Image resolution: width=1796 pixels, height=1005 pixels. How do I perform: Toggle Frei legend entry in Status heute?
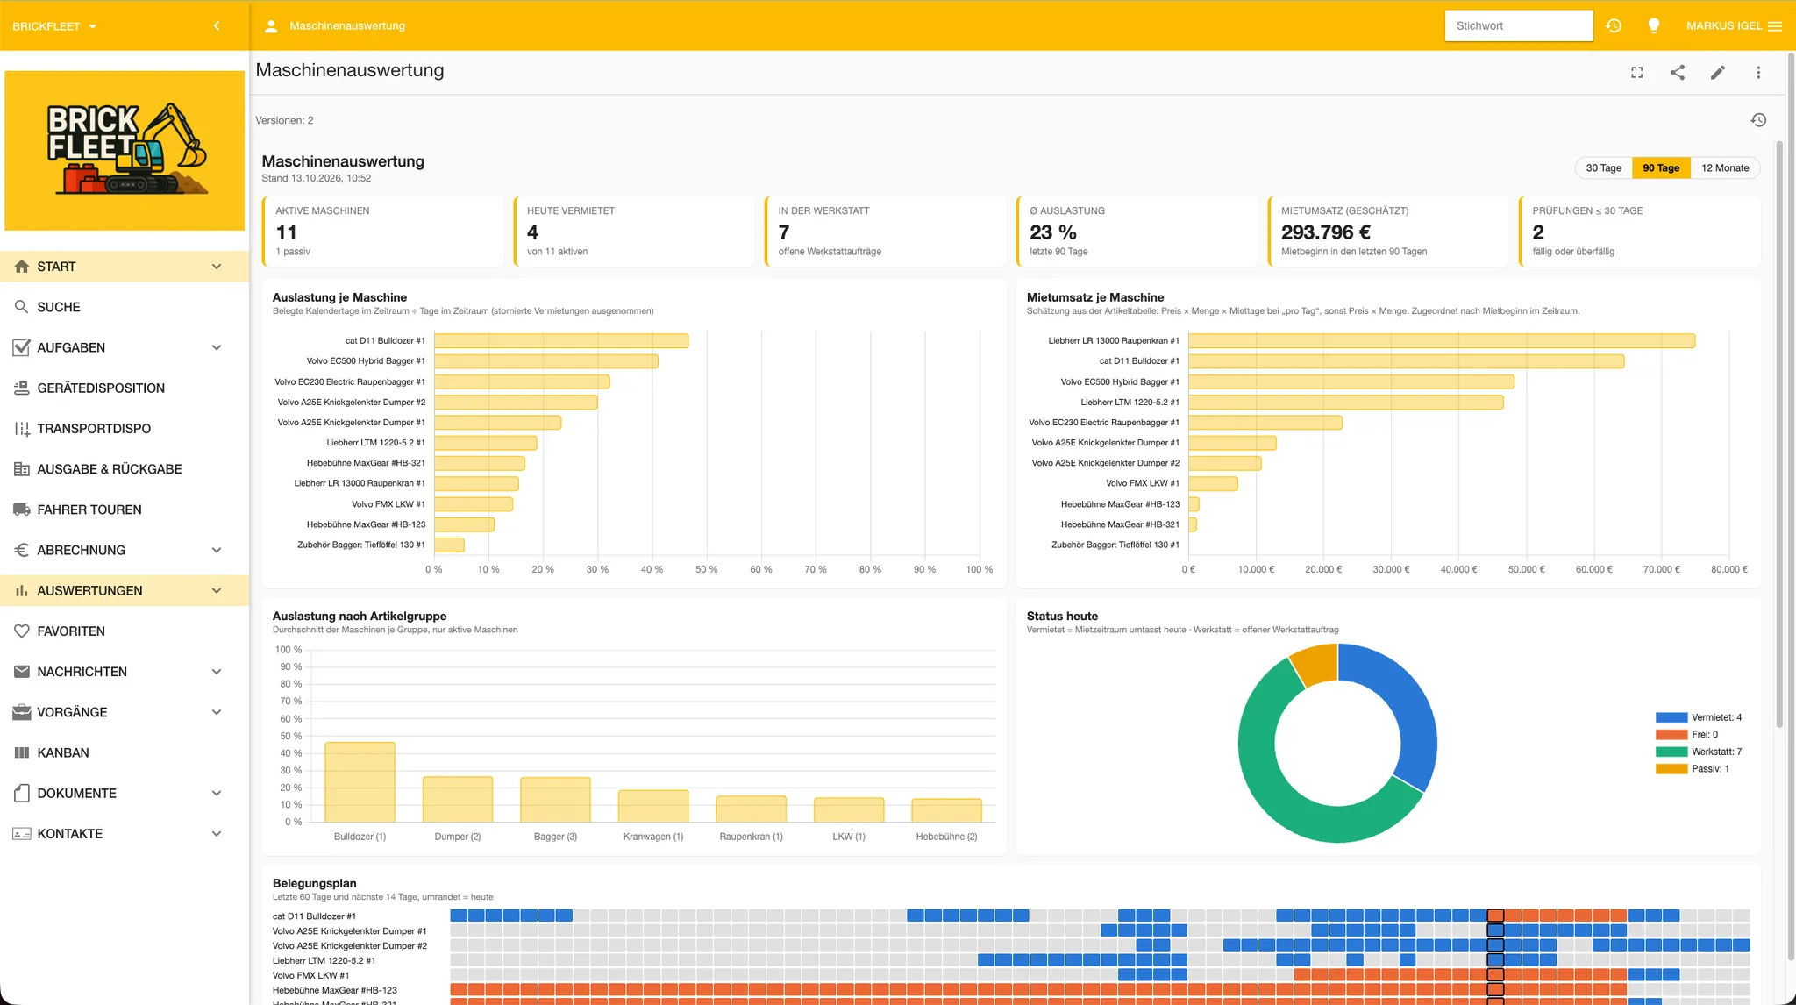click(x=1686, y=735)
